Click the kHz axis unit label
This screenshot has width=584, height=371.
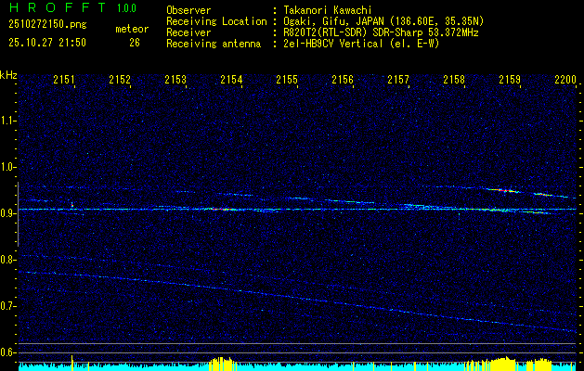click(x=8, y=74)
